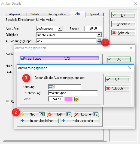Cancel the Auswertungsgruppe dialog with Abbruch
Image resolution: width=140 pixels, height=144 pixels.
pos(117,88)
